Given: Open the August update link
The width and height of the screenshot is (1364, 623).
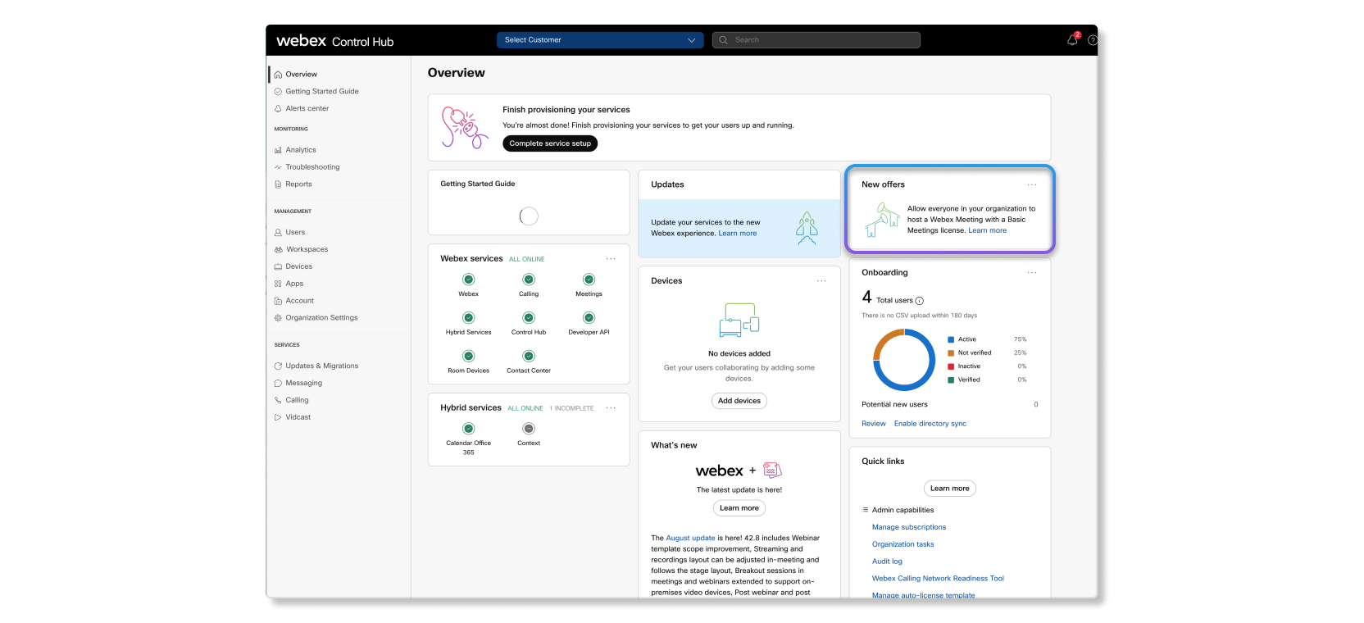Looking at the screenshot, I should (690, 539).
